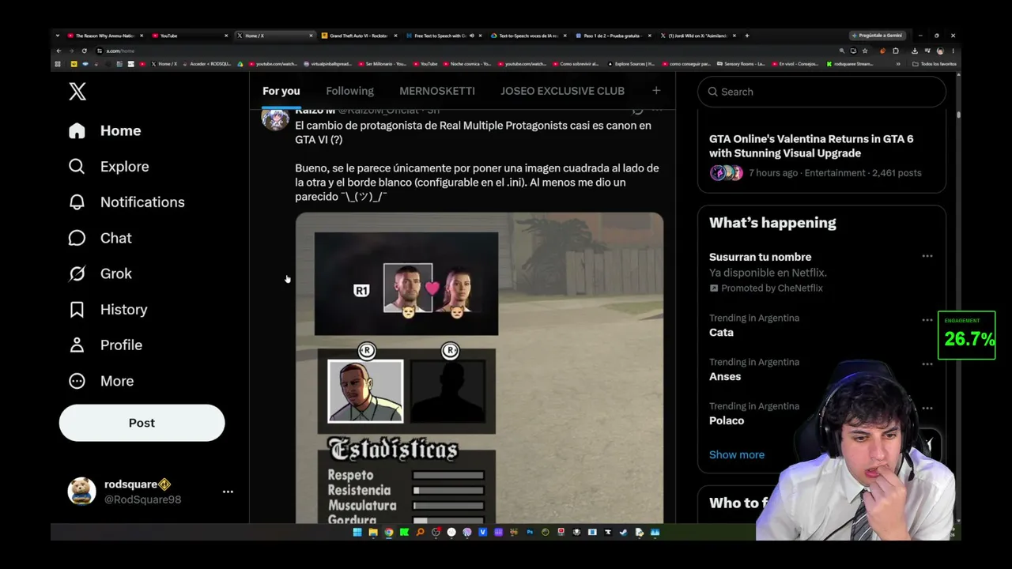Click the X search input field
Screen dimensions: 1012x569
[821, 92]
